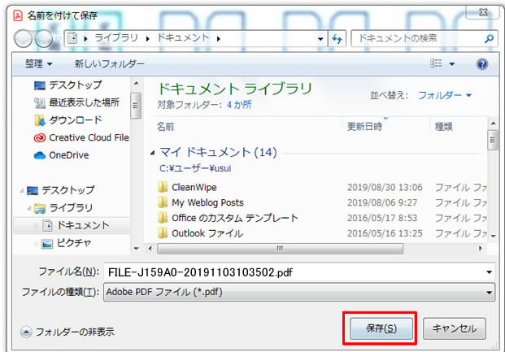The image size is (505, 352).
Task: Click the forward navigation arrow button
Action: pos(43,39)
